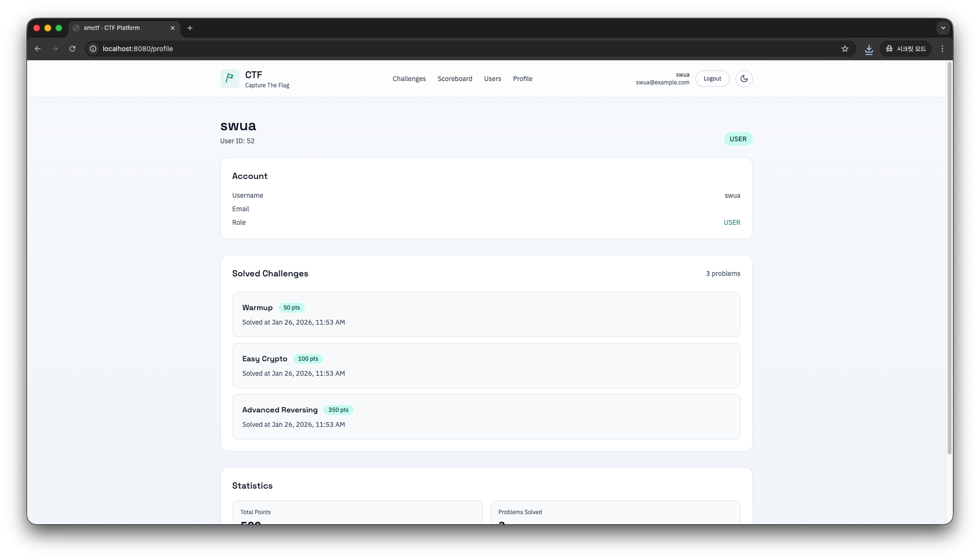This screenshot has height=560, width=980.
Task: Open the Chrome three-dot menu
Action: 942,49
